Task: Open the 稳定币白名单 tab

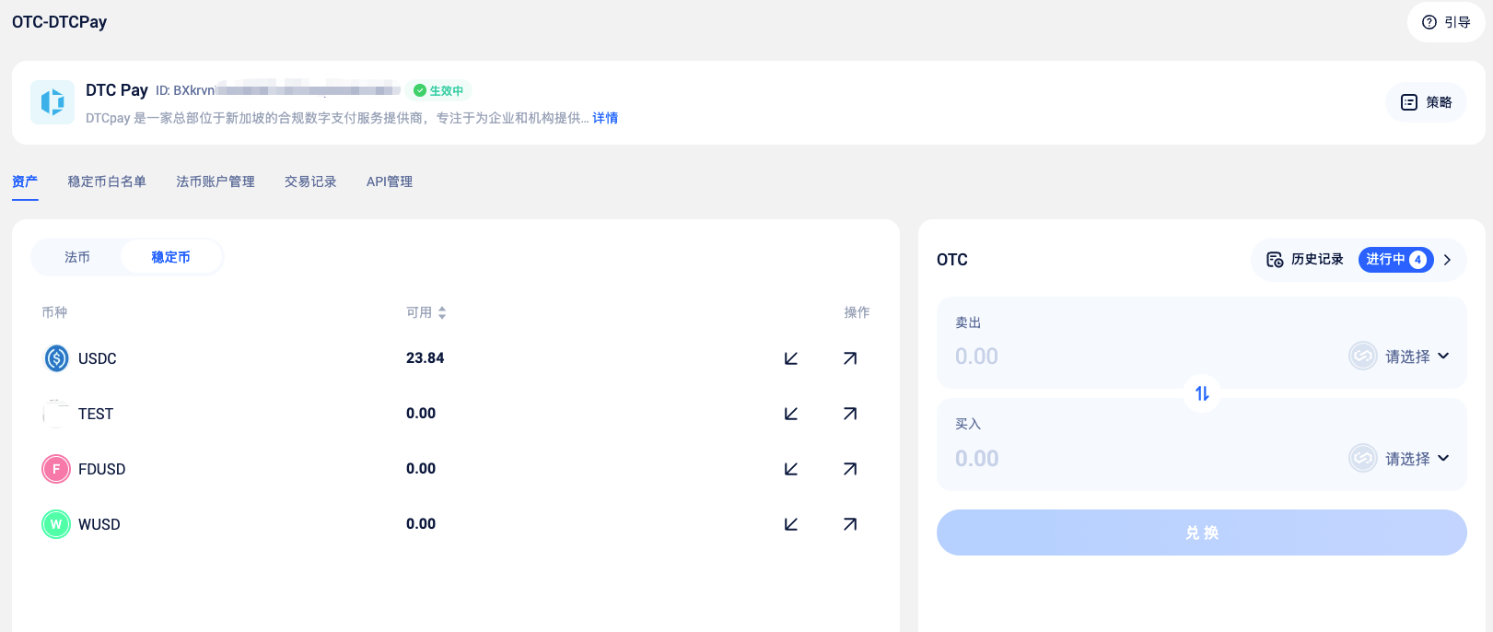Action: pos(107,181)
